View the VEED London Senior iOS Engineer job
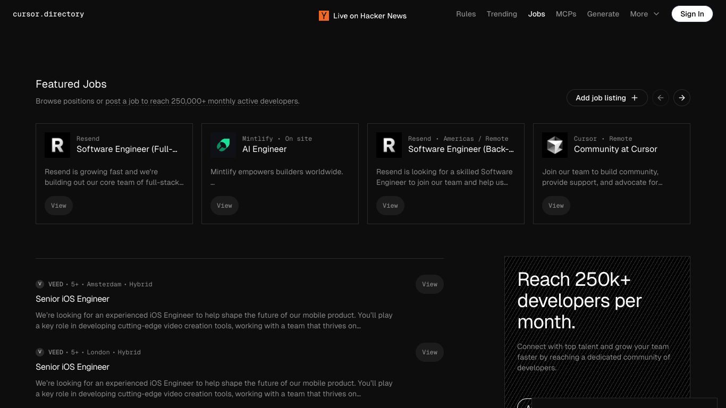The height and width of the screenshot is (408, 726). (x=429, y=352)
